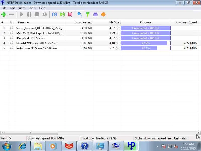Open the Help menu

42,8
